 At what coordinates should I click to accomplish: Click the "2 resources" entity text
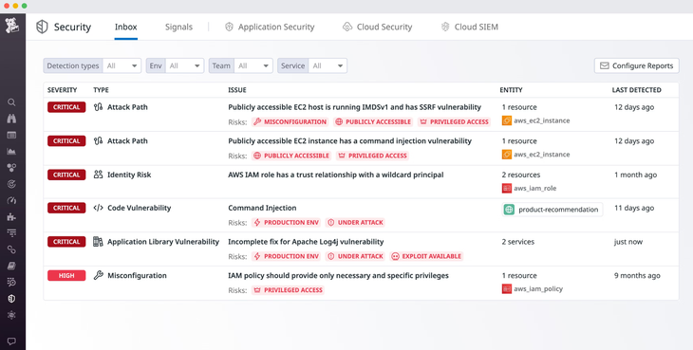click(521, 175)
